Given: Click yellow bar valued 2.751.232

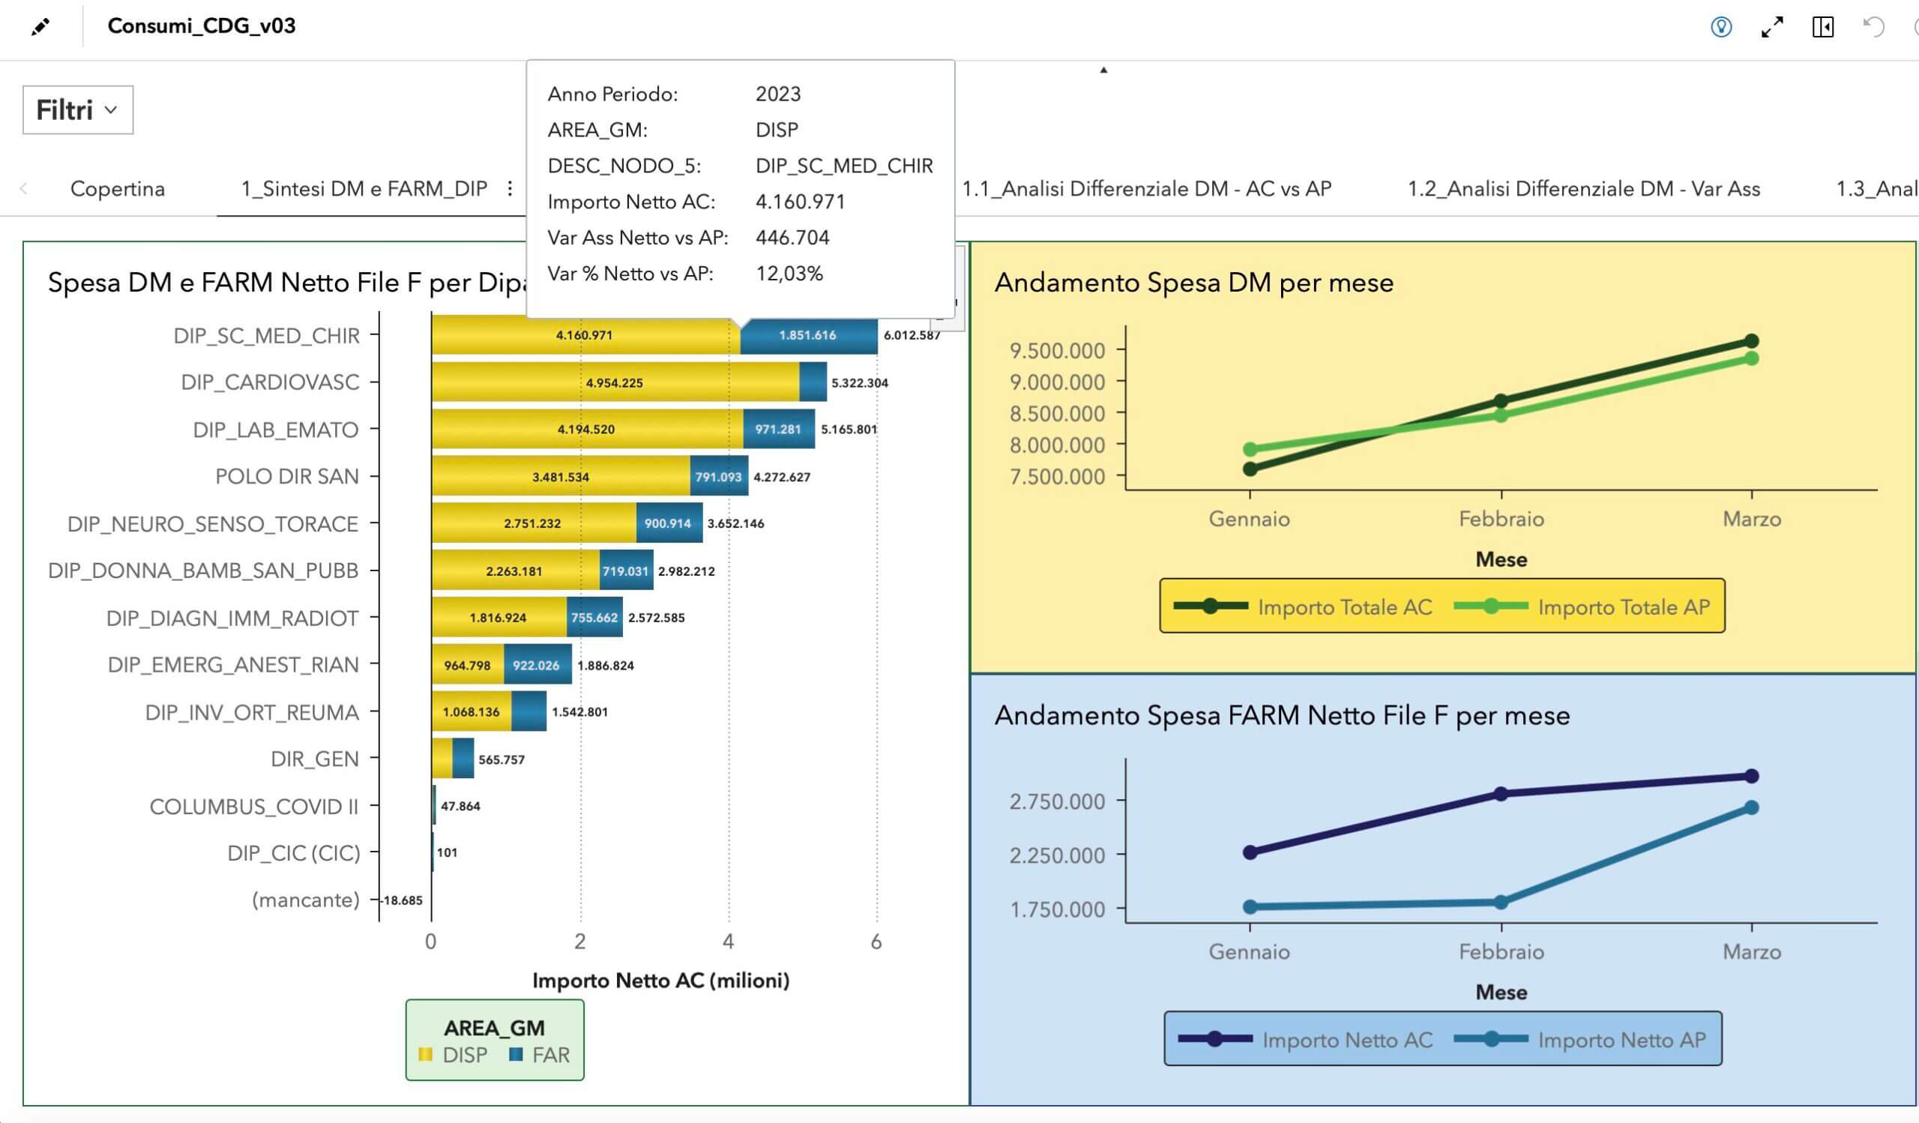Looking at the screenshot, I should pos(534,523).
